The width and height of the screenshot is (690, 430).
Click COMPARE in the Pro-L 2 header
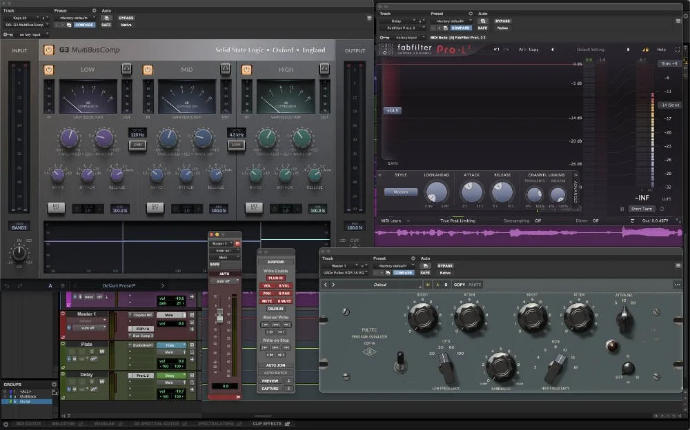460,28
